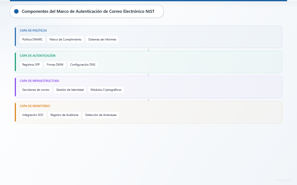Switch to the Registros SPF item
This screenshot has height=185, width=297.
[x=31, y=64]
